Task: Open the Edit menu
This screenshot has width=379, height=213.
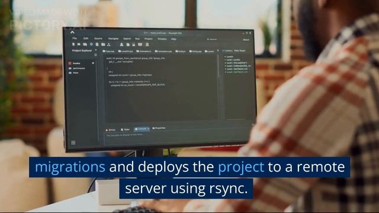Action: (x=86, y=38)
